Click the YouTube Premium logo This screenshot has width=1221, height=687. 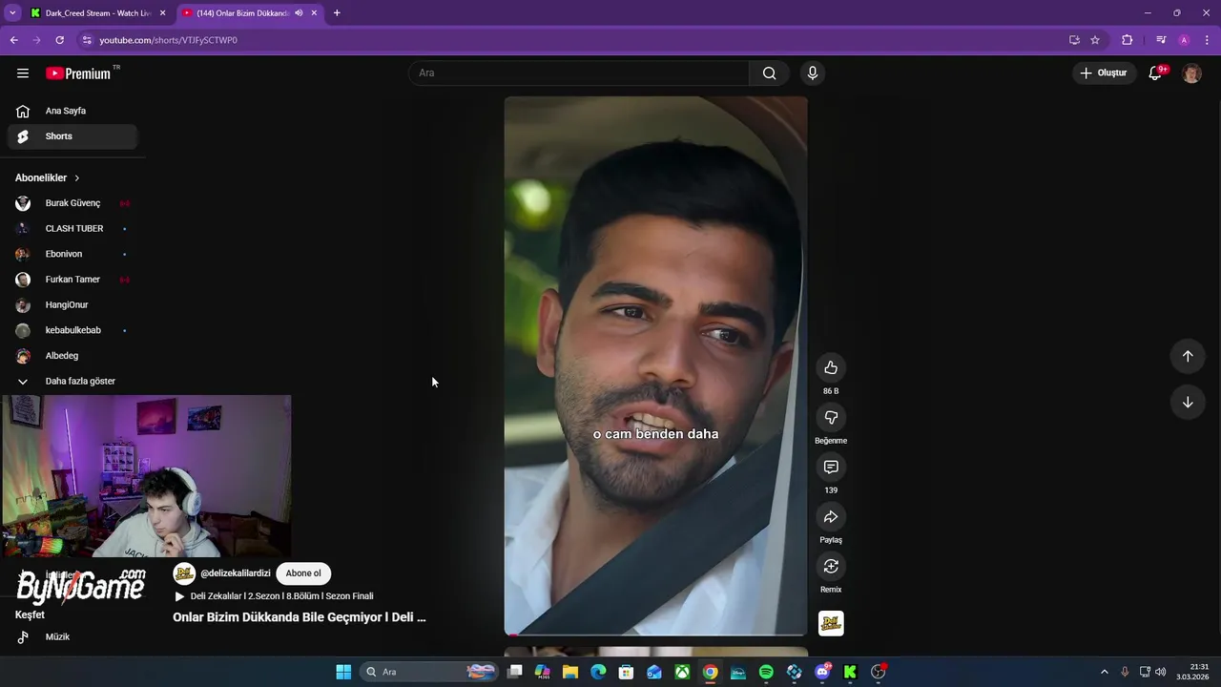click(x=79, y=73)
